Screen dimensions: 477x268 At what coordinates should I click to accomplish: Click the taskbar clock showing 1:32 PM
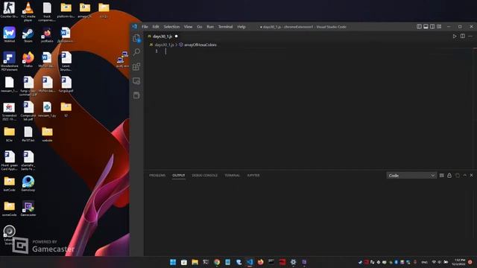(x=459, y=262)
